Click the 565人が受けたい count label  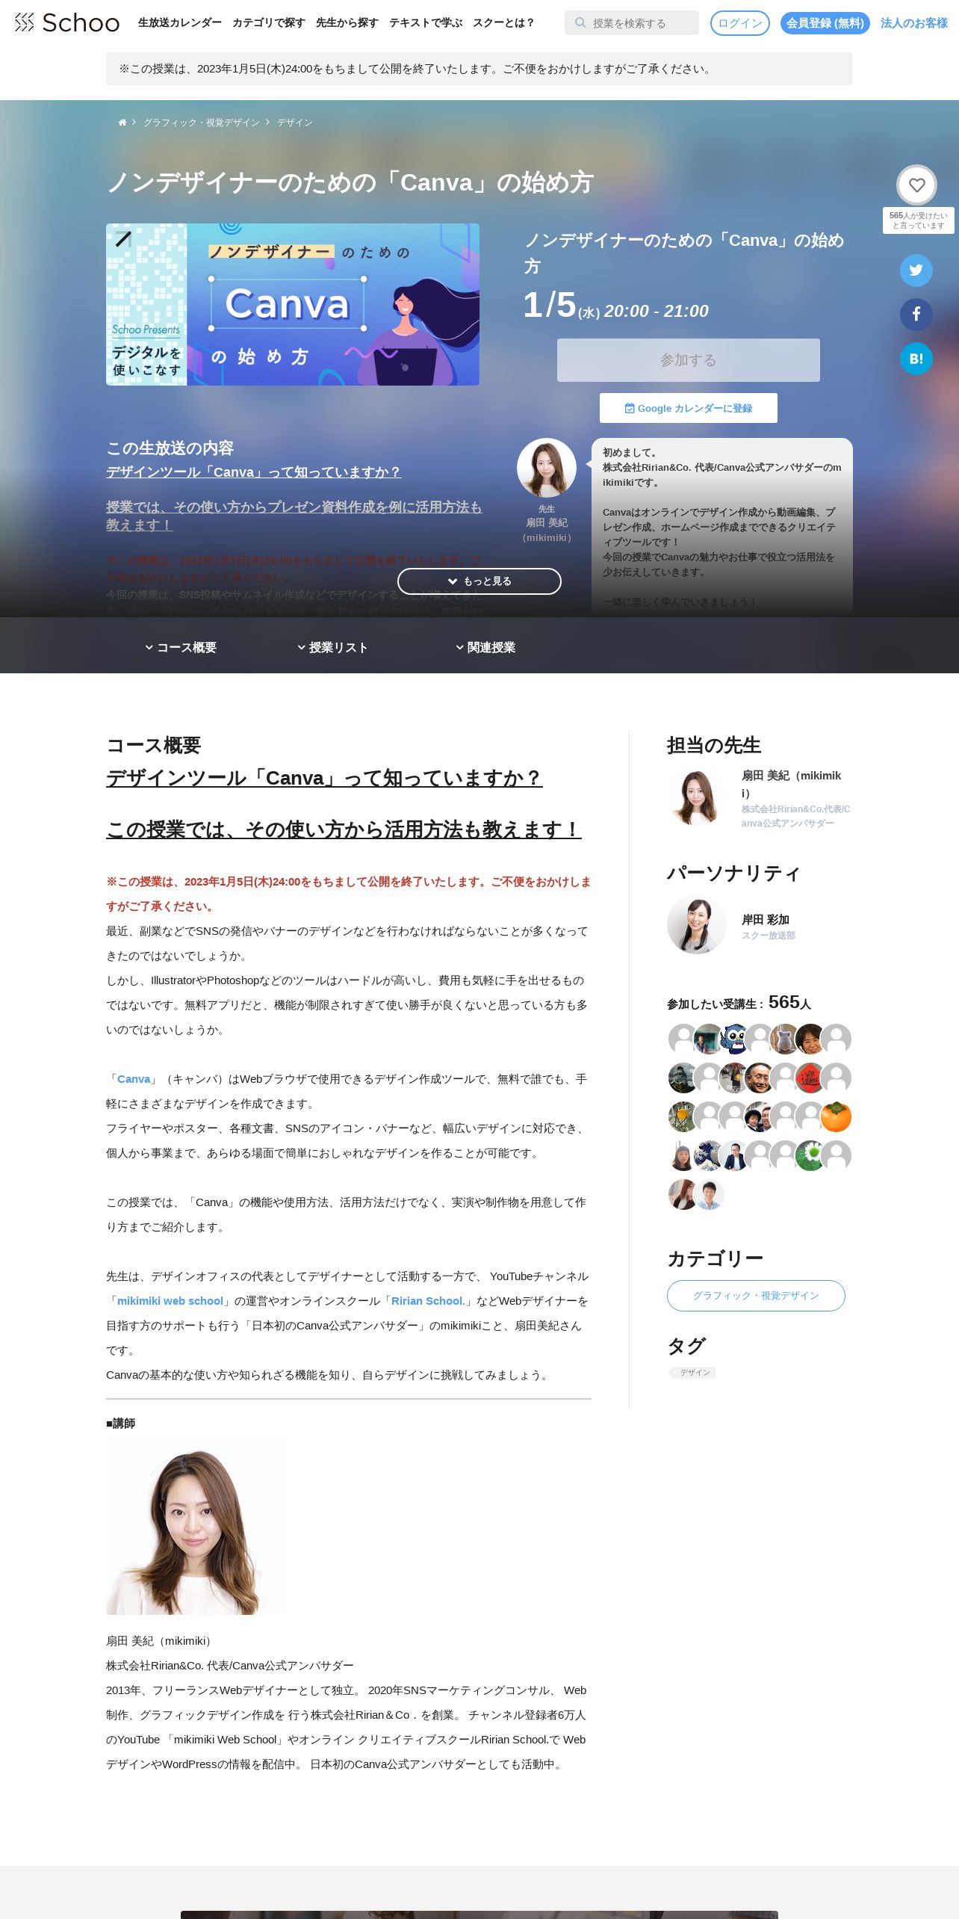[919, 220]
